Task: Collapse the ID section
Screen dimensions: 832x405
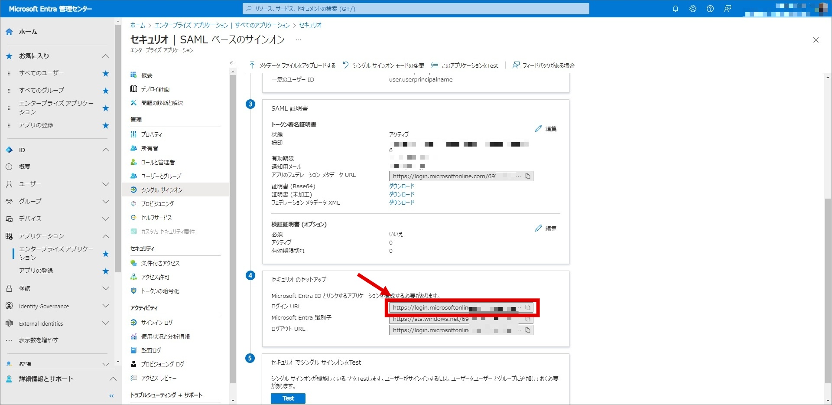Action: coord(105,150)
